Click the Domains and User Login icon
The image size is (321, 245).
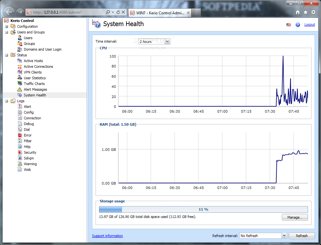point(20,49)
